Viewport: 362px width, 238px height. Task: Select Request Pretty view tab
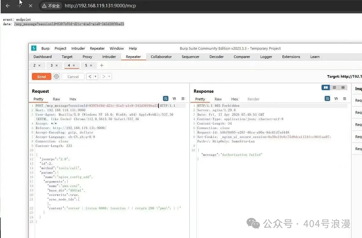(x=38, y=99)
